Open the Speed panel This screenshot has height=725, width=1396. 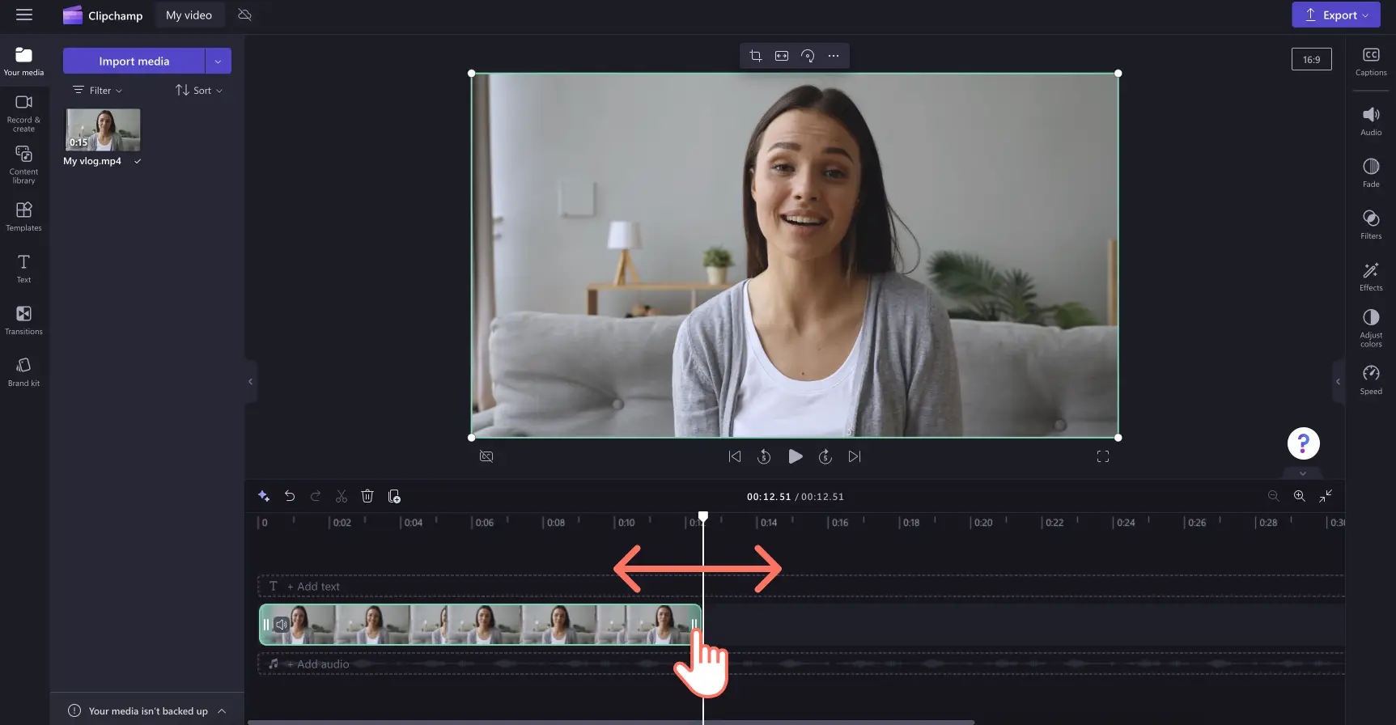(1371, 379)
